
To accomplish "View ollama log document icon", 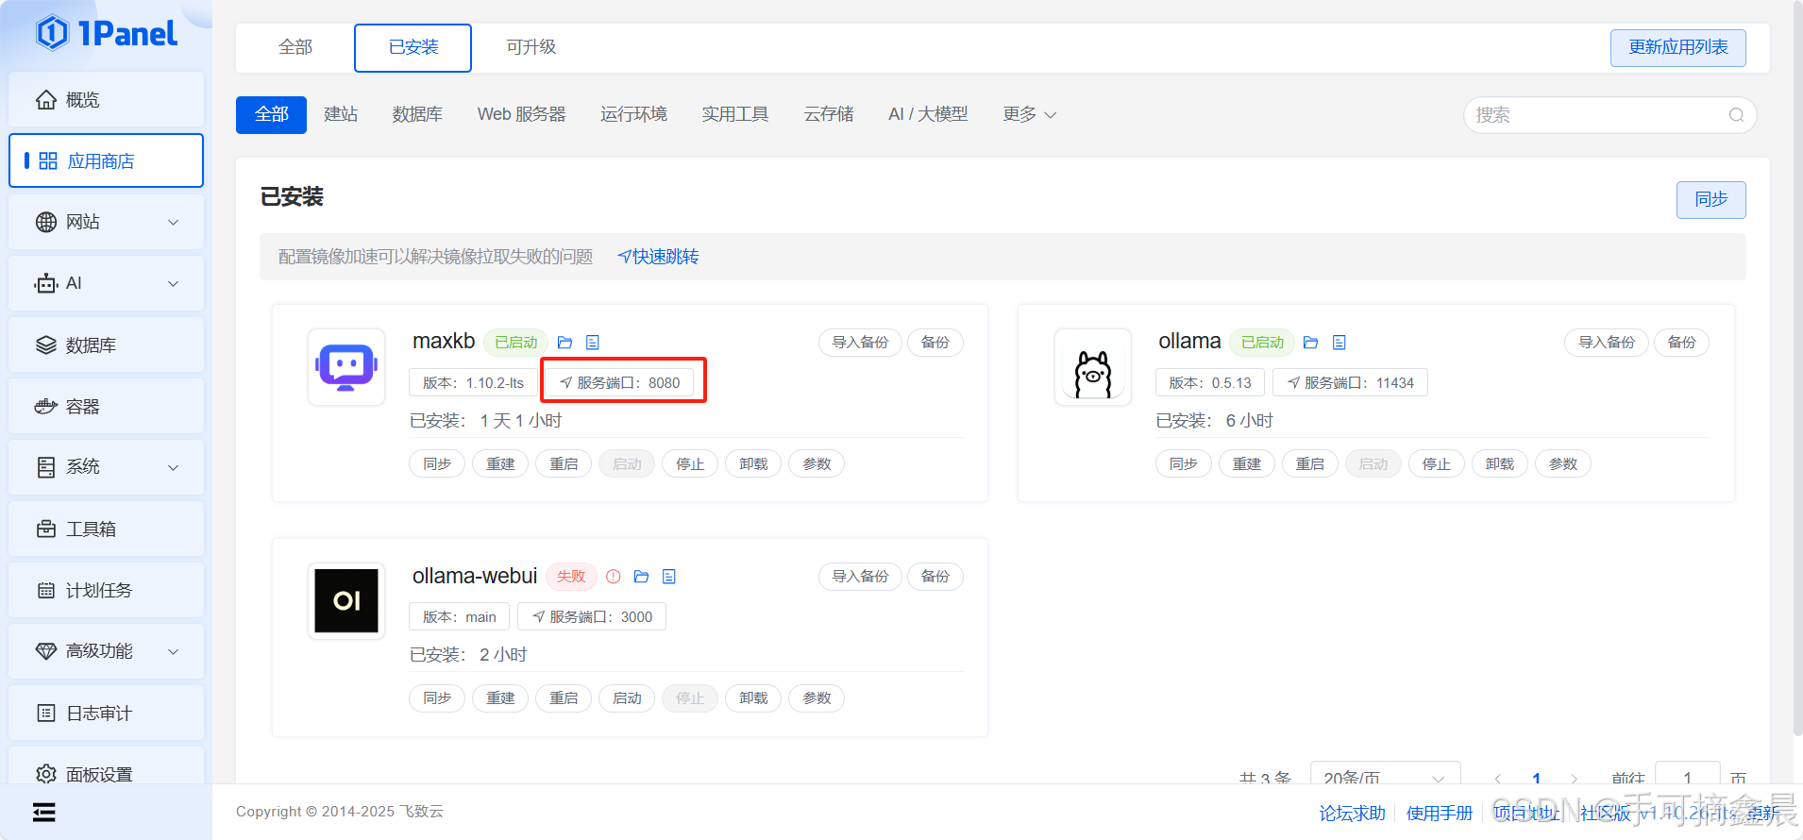I will 1340,343.
